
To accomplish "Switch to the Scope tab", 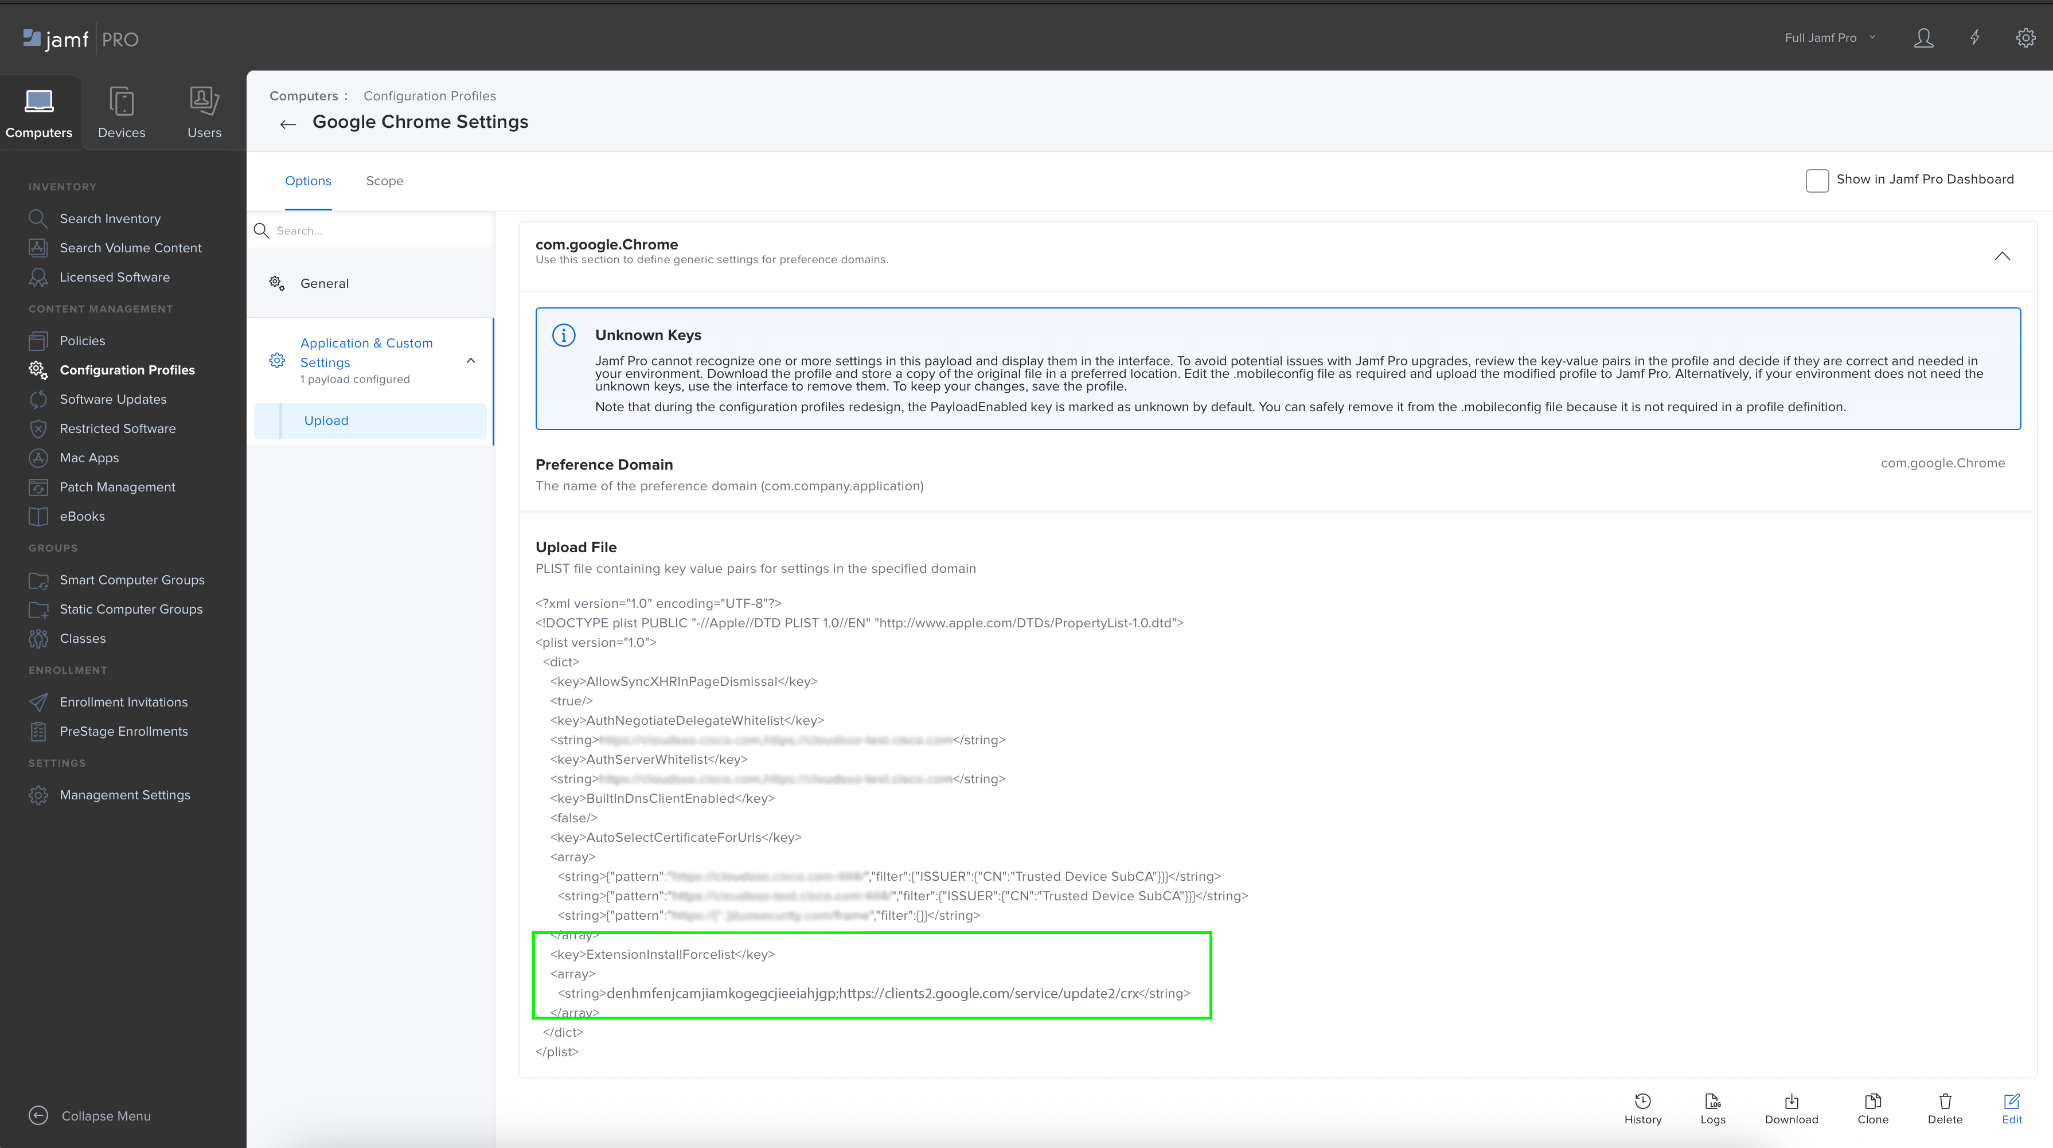I will click(x=385, y=181).
